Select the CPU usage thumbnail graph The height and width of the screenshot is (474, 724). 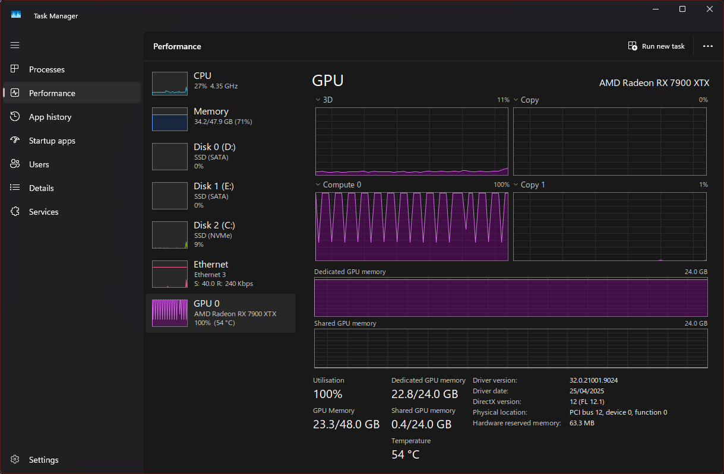(170, 84)
